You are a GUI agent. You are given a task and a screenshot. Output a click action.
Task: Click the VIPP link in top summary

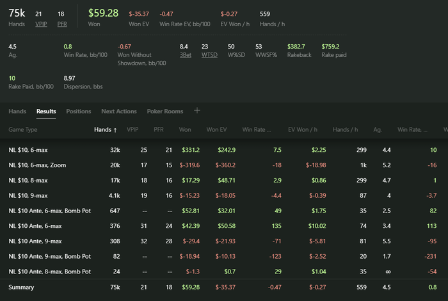coord(43,25)
